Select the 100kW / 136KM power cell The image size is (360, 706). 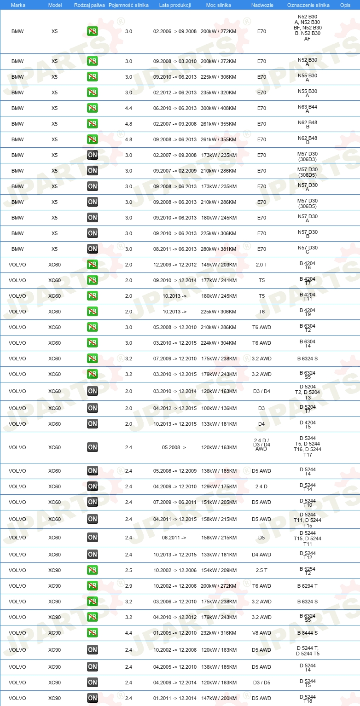218,408
